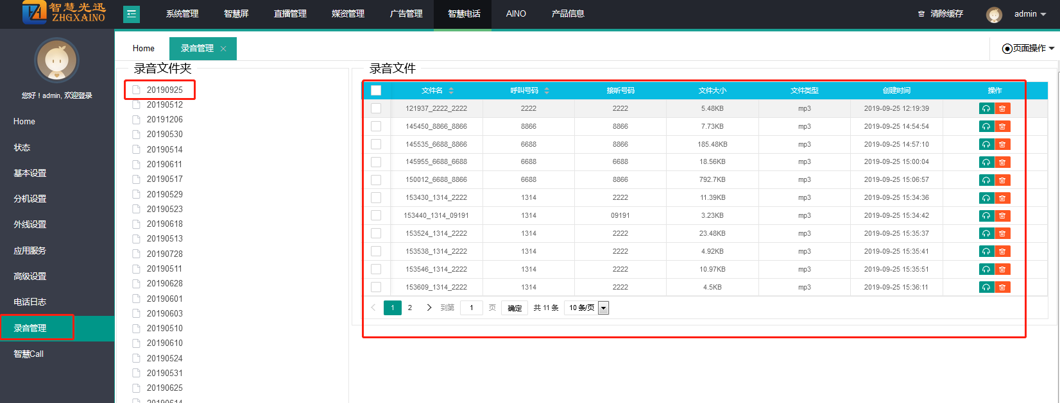Sort the table by 文件名 column arrows
1060x403 pixels.
coord(451,90)
